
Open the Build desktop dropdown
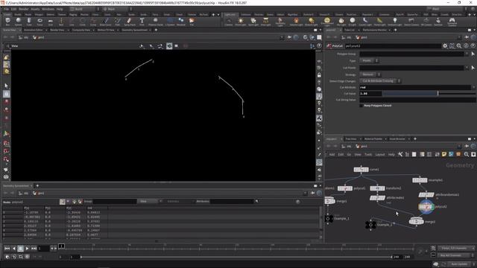pyautogui.click(x=84, y=9)
